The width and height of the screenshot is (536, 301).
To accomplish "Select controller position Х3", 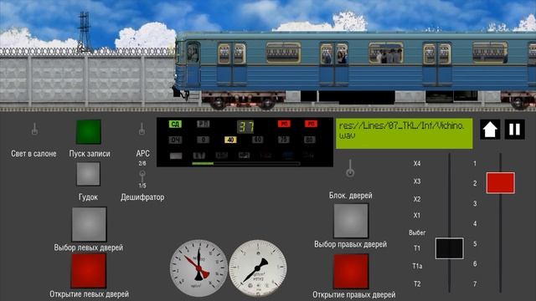I will [x=417, y=181].
